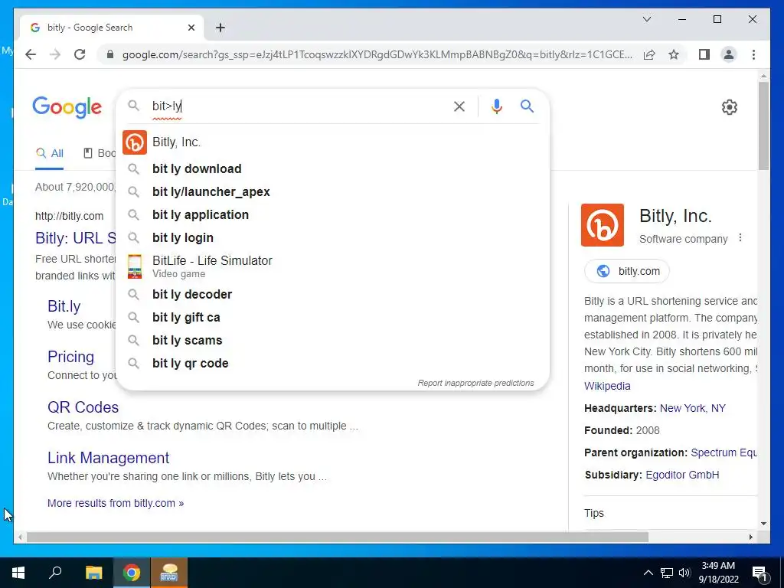This screenshot has height=588, width=784.
Task: Open the Chrome profile avatar
Action: [729, 54]
